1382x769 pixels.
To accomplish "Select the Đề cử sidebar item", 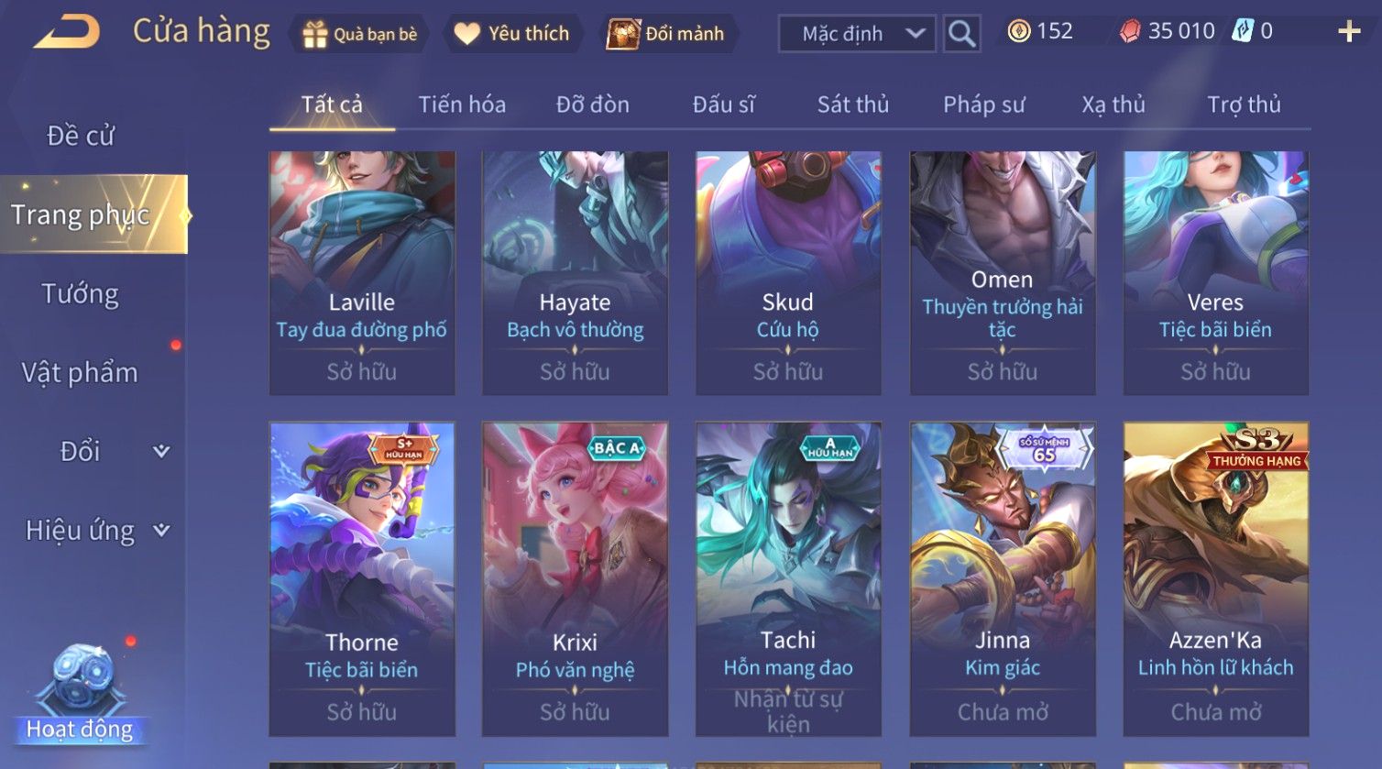I will (81, 136).
